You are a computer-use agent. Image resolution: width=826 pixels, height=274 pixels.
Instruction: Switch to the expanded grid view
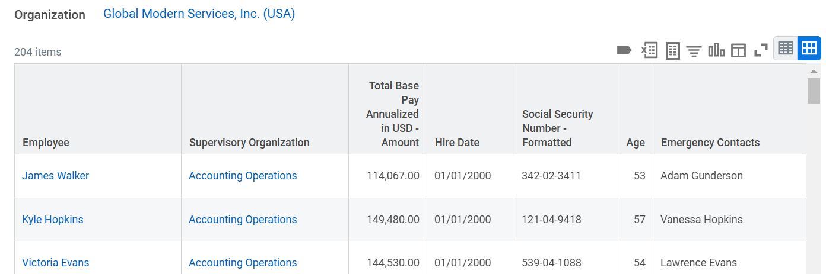coord(809,48)
